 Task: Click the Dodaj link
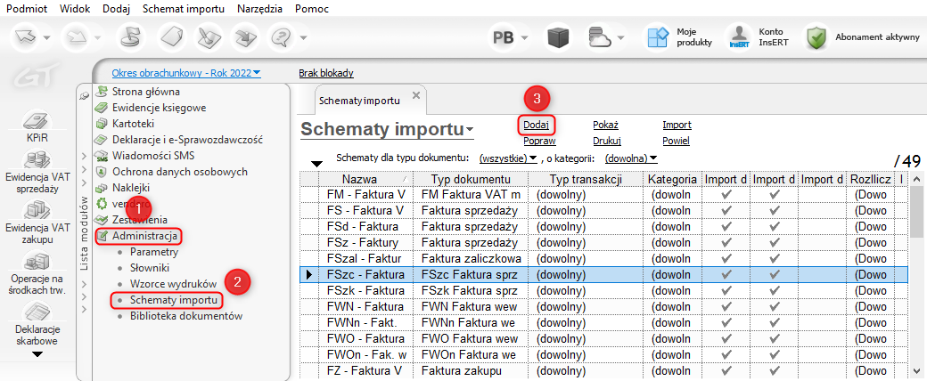536,126
